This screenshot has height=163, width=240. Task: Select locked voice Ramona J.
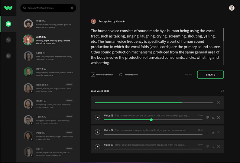pyautogui.click(x=48, y=88)
